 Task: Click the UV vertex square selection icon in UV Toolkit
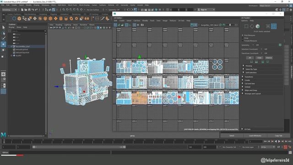coord(246,26)
